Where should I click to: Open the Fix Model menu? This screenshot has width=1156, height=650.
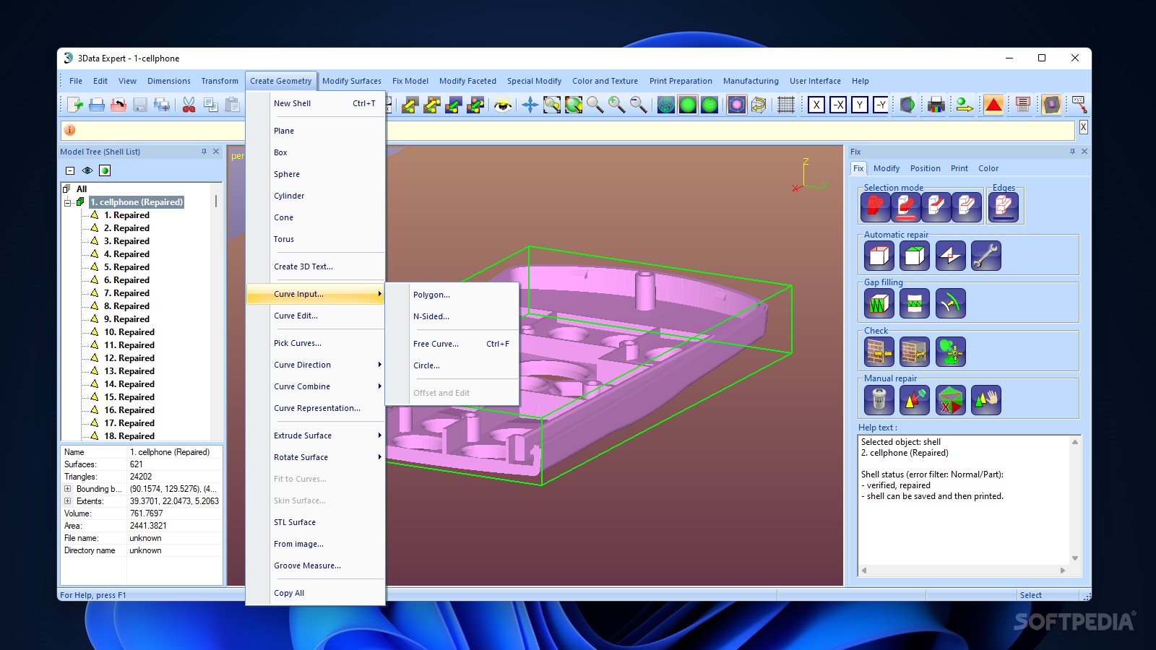pos(410,81)
